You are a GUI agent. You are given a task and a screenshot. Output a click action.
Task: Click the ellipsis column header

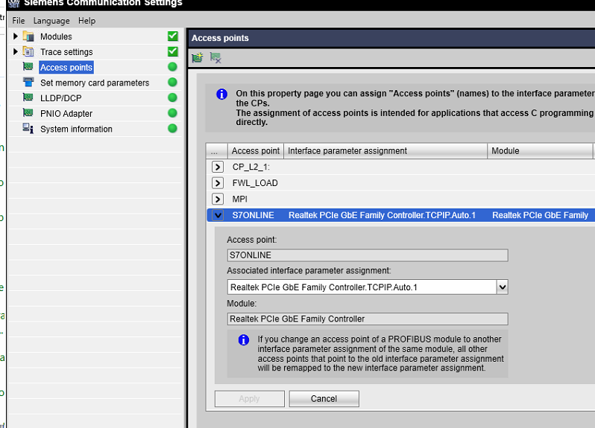tap(217, 151)
